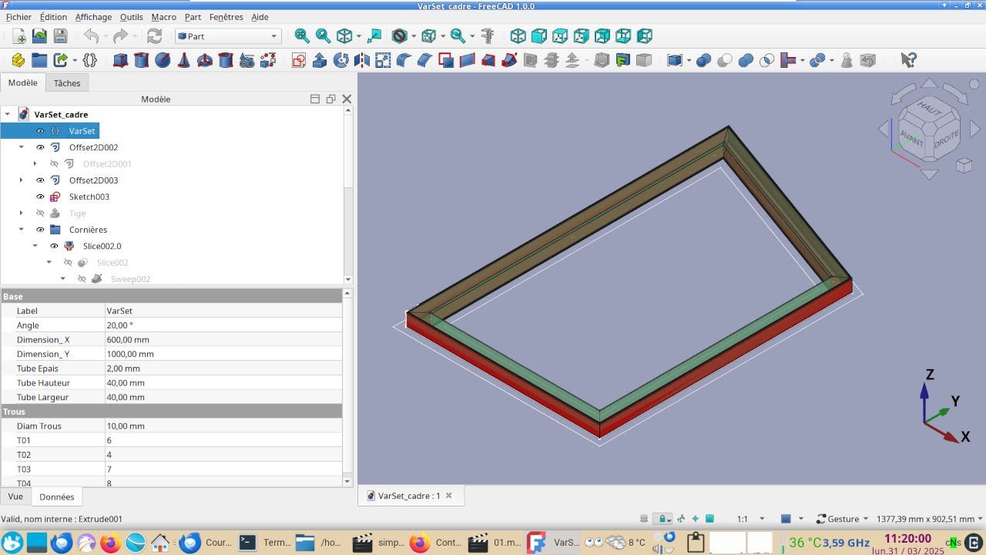Switch to the Tâches tab
This screenshot has width=986, height=555.
coord(67,83)
